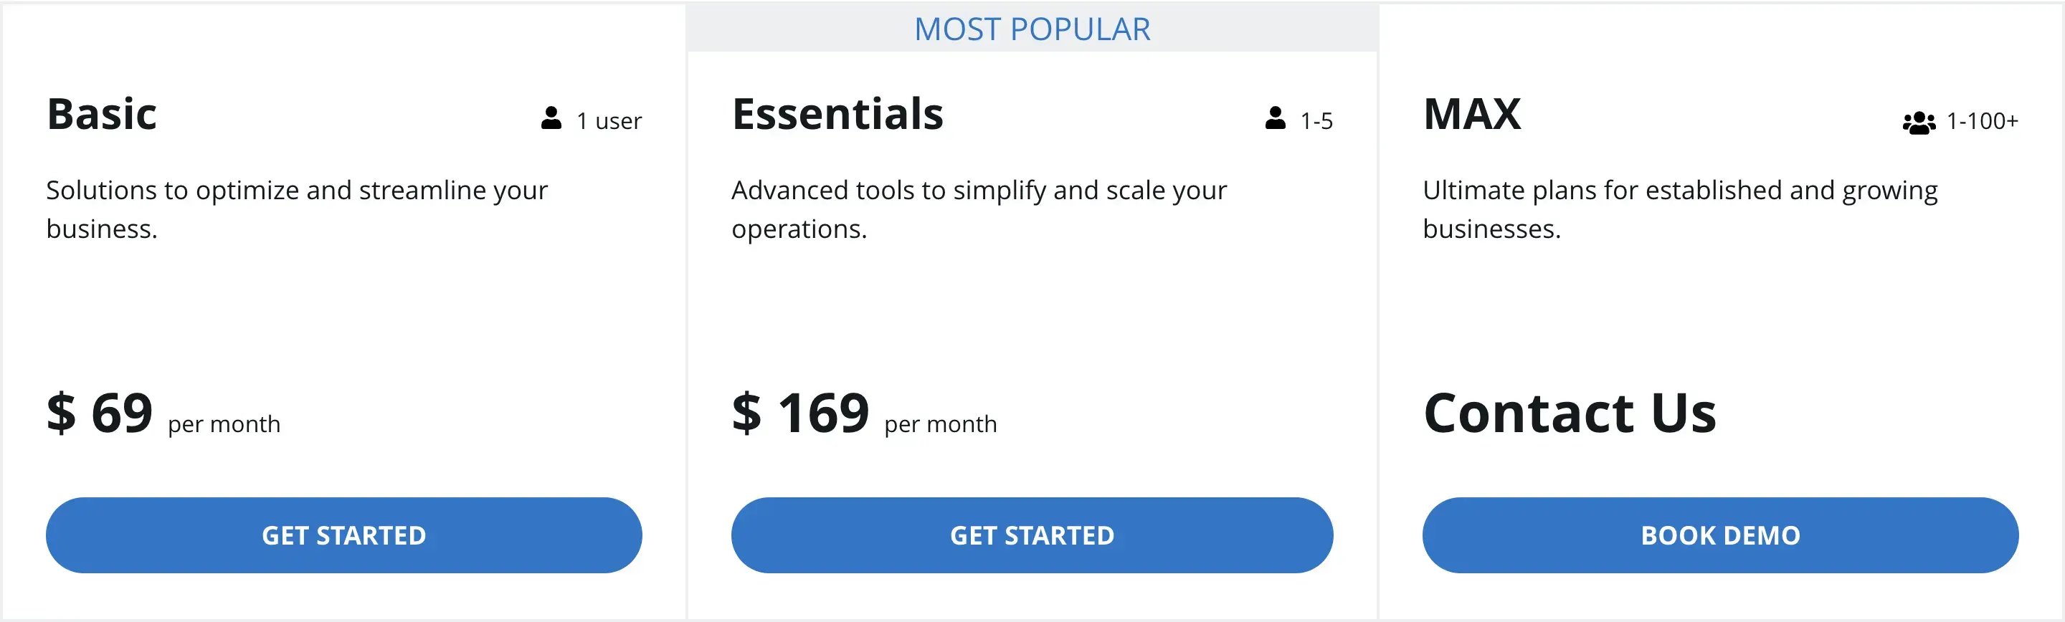Viewport: 2065px width, 622px height.
Task: Click GET STARTED for the Basic plan
Action: tap(345, 535)
